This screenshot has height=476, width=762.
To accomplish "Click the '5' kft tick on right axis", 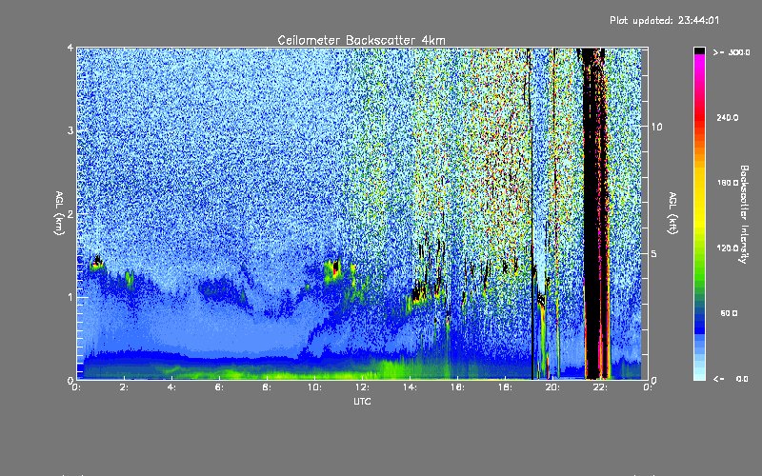I will (x=654, y=254).
